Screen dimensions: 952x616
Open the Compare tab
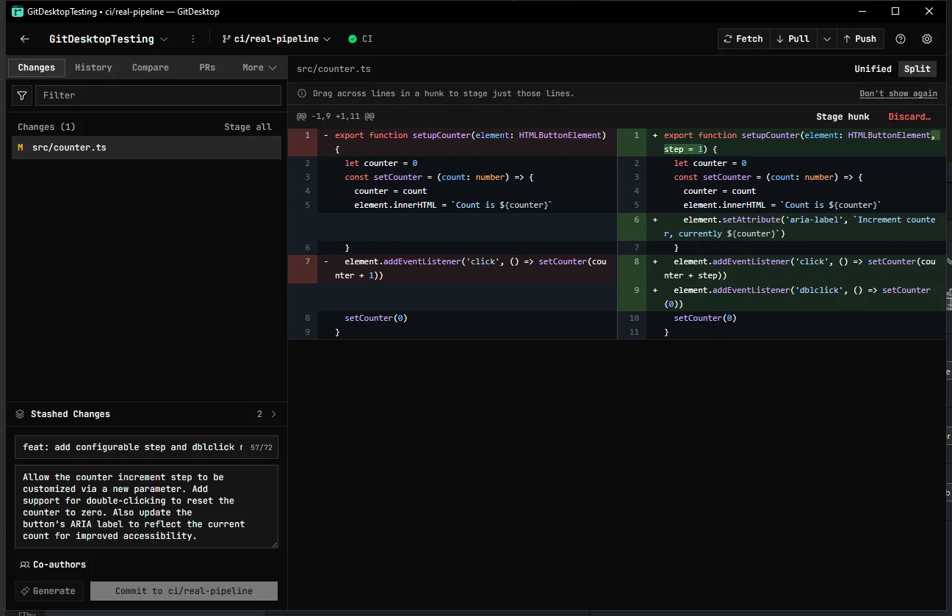[x=151, y=68]
